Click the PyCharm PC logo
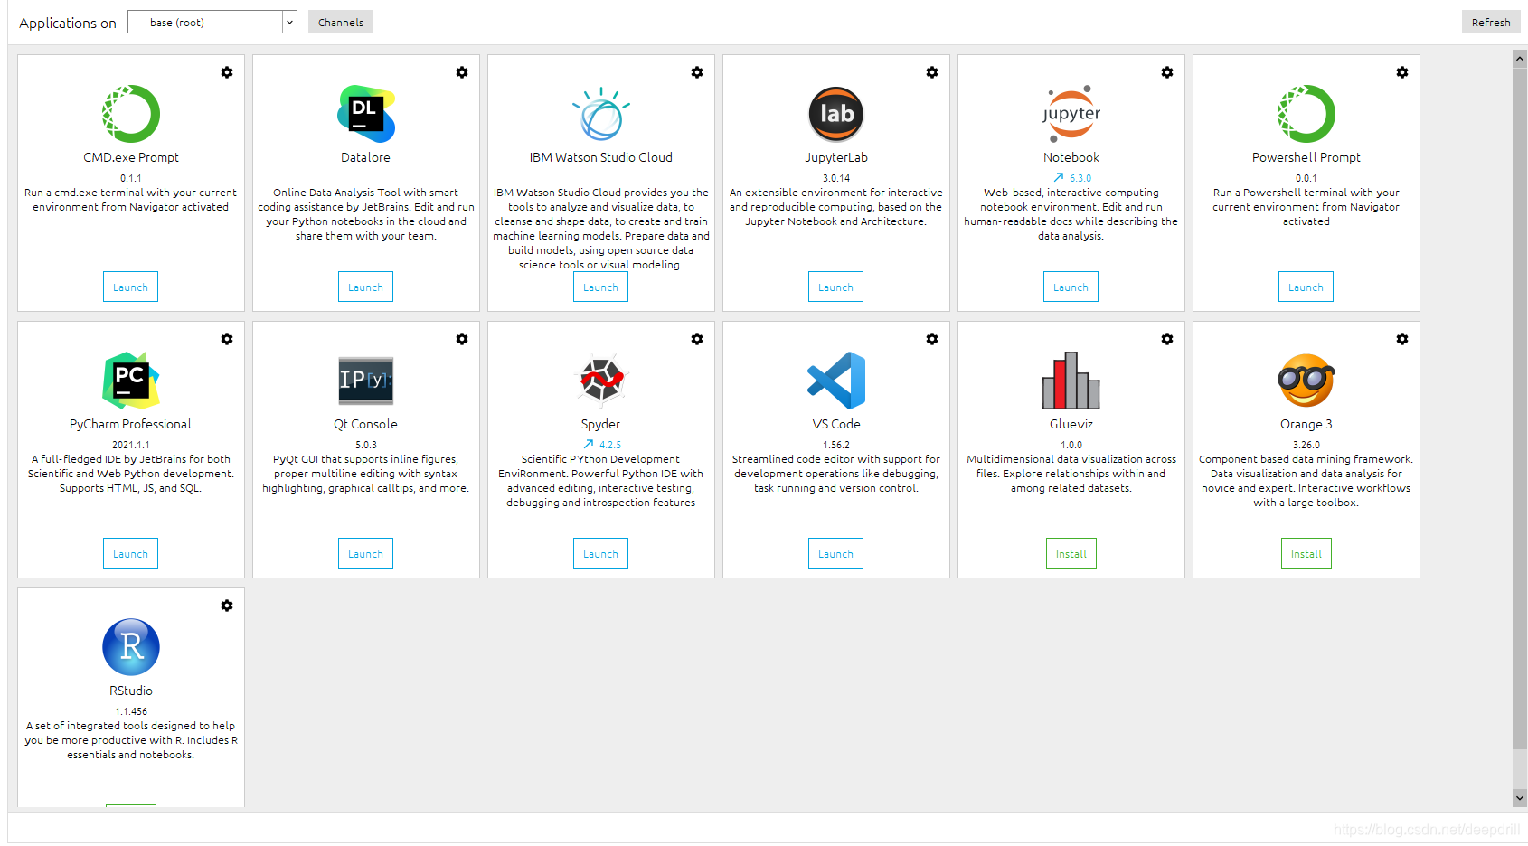 (x=131, y=381)
